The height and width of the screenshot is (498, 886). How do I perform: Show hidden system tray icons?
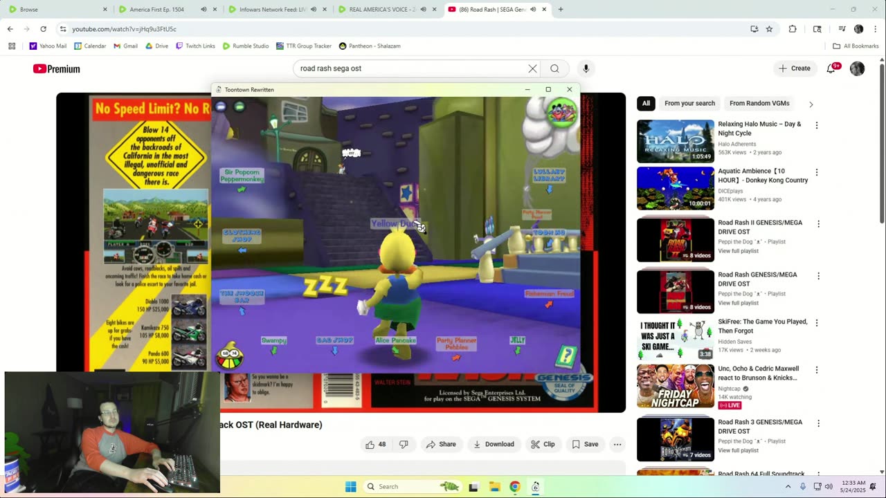coord(788,486)
